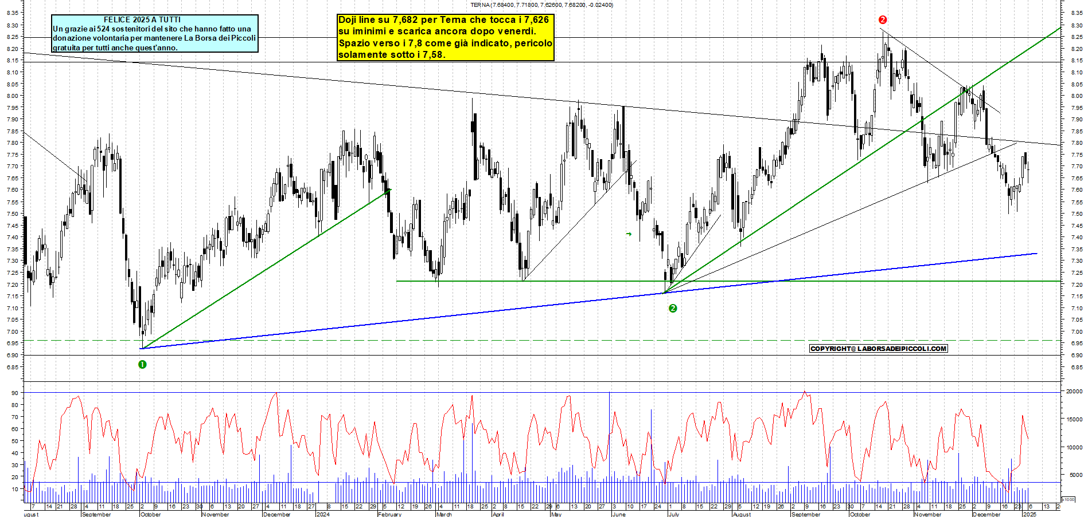
Task: Click the 'April' month label on the date axis
Action: coord(498,514)
